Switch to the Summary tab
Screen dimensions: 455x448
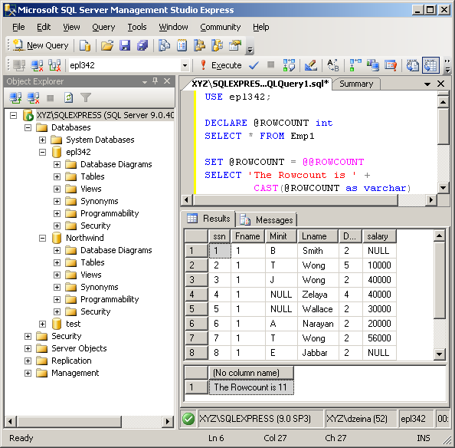click(356, 84)
